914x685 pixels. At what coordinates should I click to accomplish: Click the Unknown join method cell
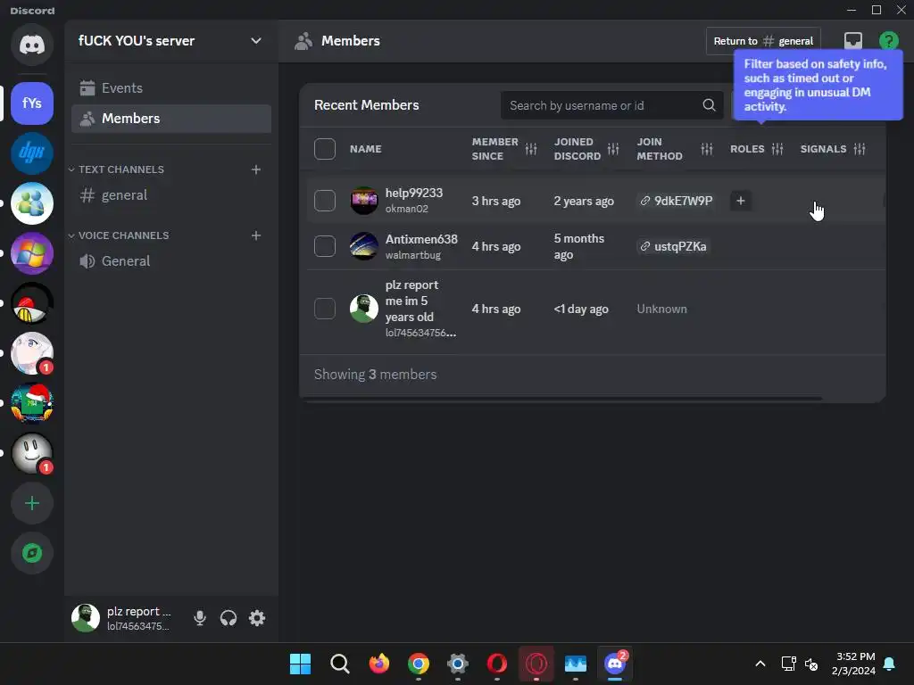661,309
